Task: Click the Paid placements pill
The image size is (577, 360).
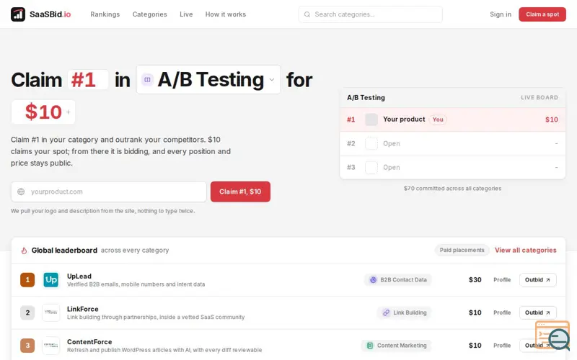Action: pos(462,250)
